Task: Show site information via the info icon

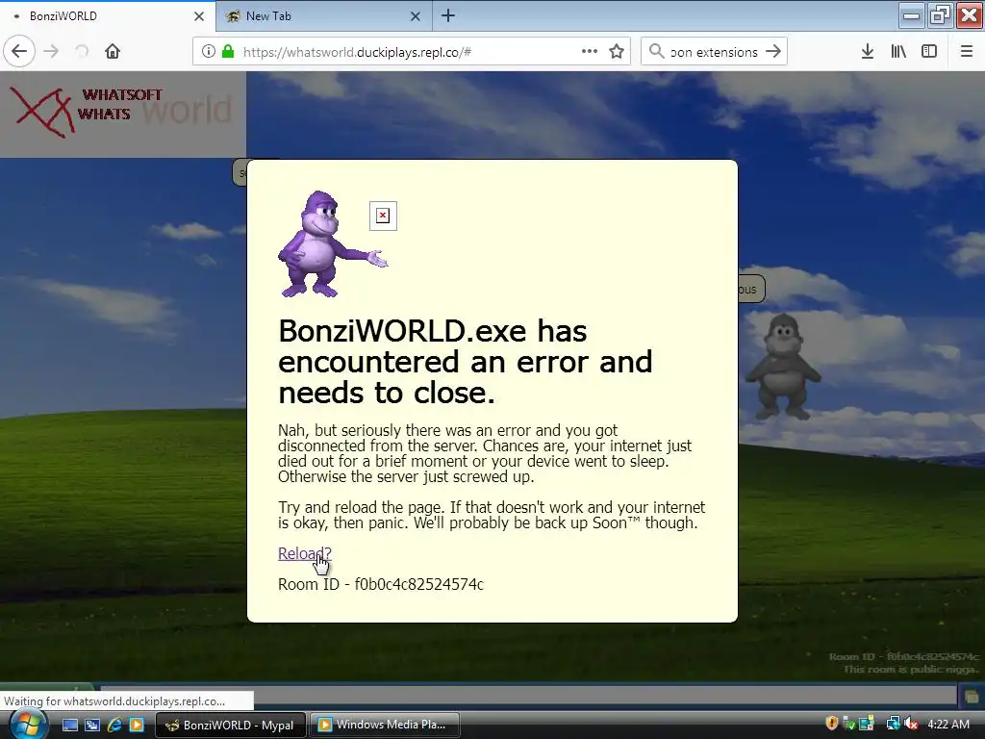Action: 209,52
